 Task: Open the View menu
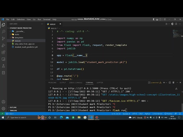(29, 19)
